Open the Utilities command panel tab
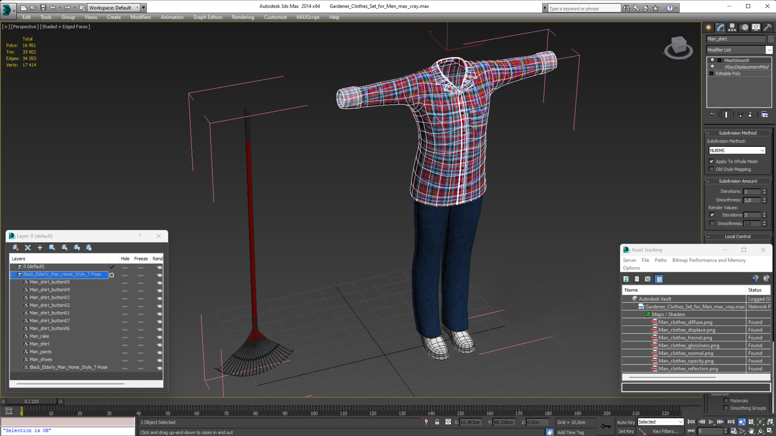Screen dimensions: 776x436 (x=768, y=27)
